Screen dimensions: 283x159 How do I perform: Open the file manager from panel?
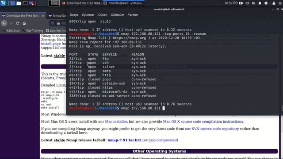(x=19, y=3)
